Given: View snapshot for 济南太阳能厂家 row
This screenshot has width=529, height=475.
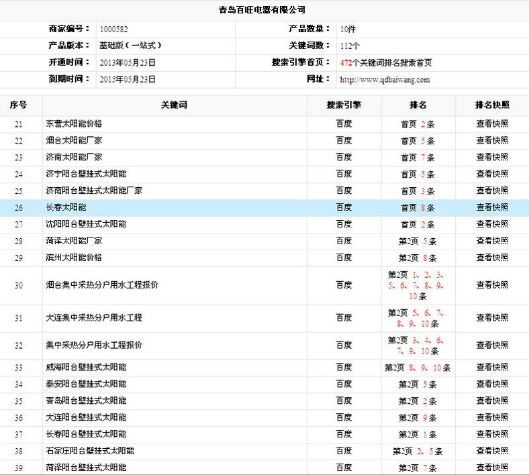Looking at the screenshot, I should click(492, 157).
